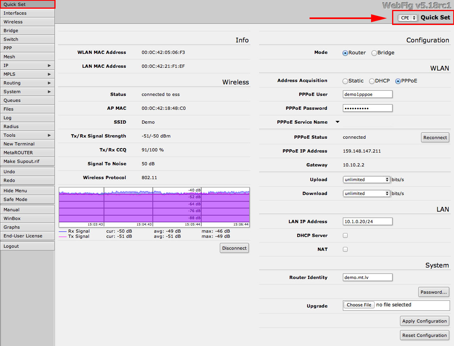This screenshot has width=454, height=346.
Task: Enable the NAT checkbox
Action: pyautogui.click(x=345, y=249)
